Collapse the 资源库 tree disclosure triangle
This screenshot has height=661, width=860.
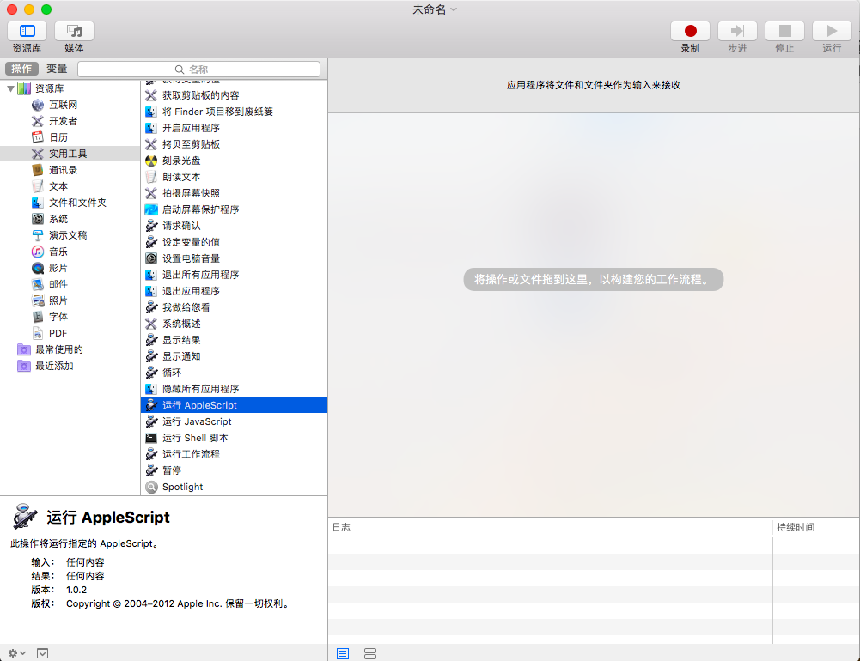click(x=10, y=88)
